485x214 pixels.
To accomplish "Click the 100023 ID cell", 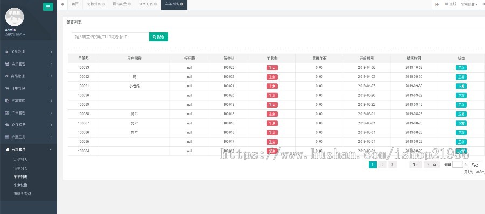I will 228,68.
